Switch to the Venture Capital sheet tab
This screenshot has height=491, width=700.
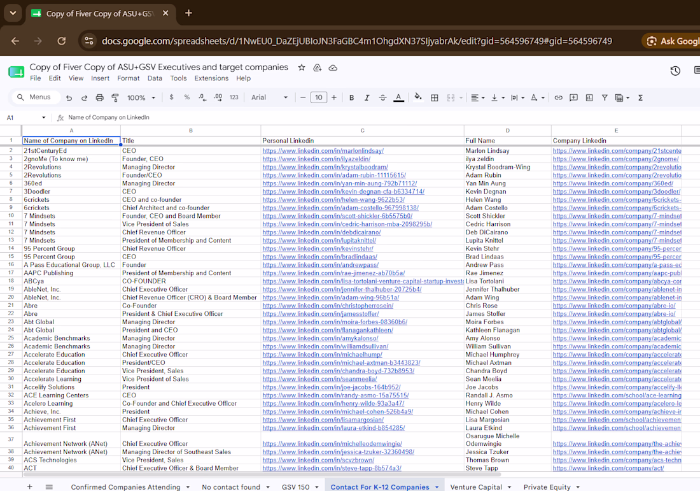point(476,487)
